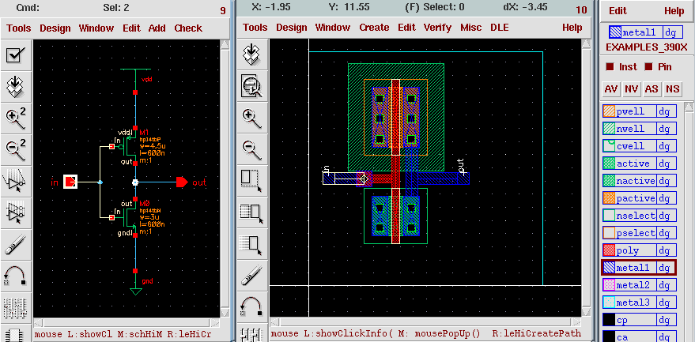This screenshot has height=342, width=695.
Task: Click 'out' pin label in layout
Action: [x=462, y=167]
